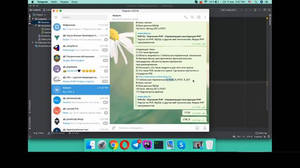Click the Maksim header name for profile
Image resolution: width=300 pixels, height=168 pixels.
click(x=117, y=15)
